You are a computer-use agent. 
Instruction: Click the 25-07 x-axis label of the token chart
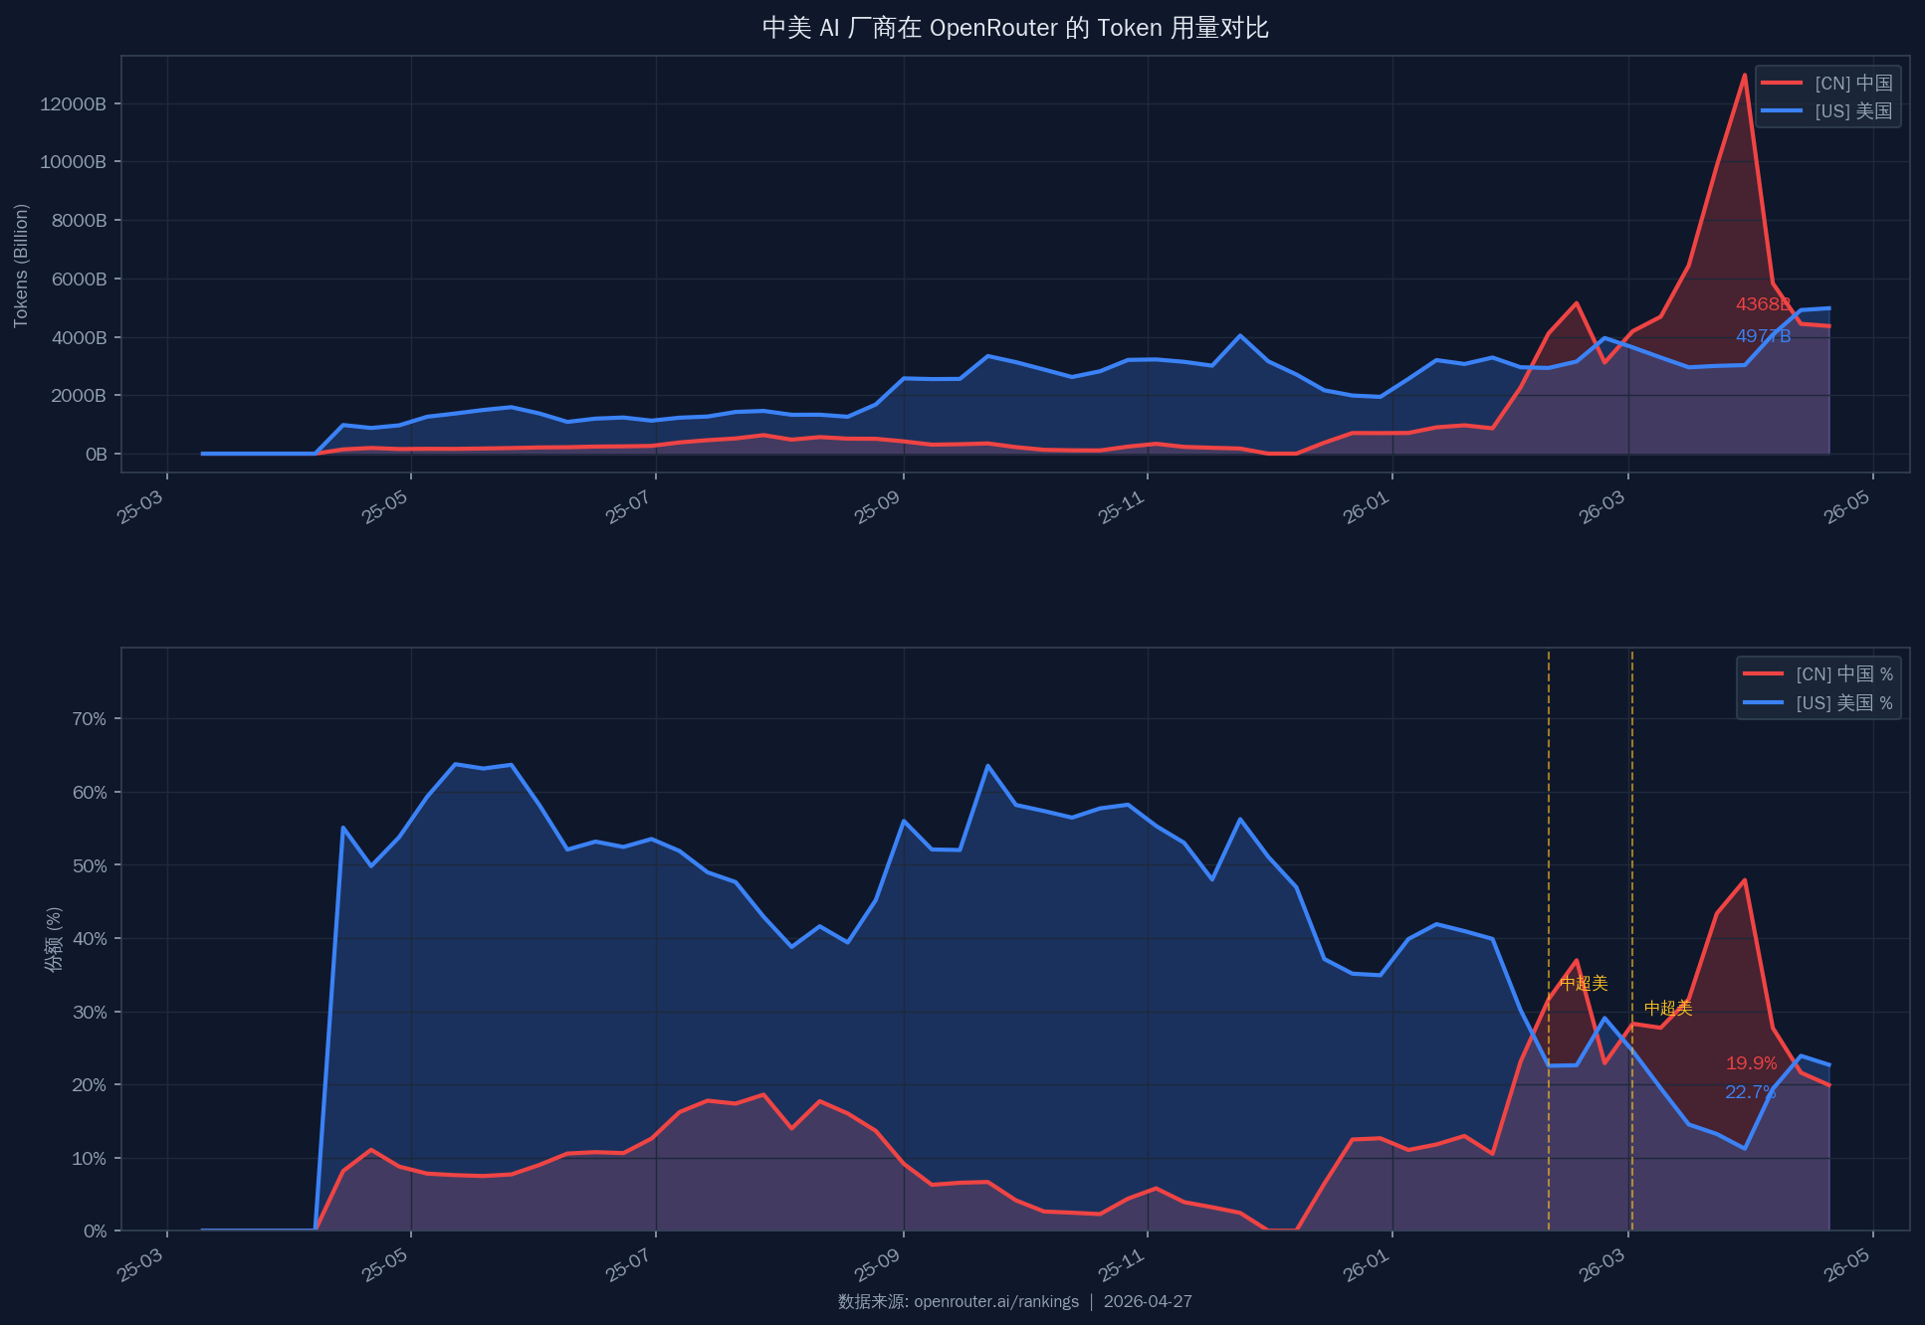629,507
